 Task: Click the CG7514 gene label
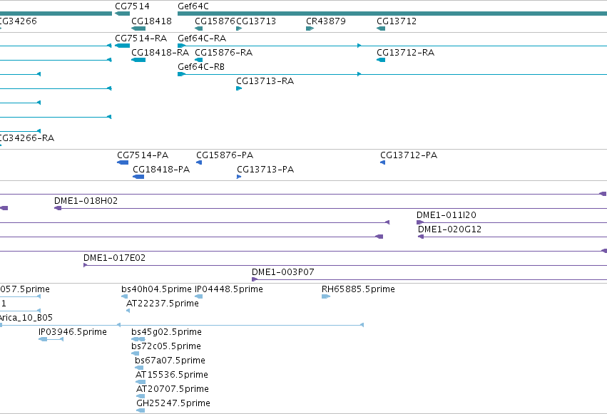(132, 6)
